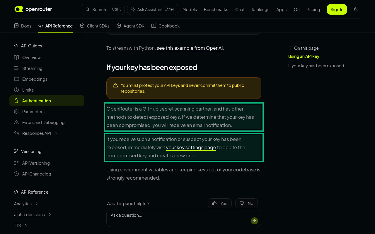The image size is (375, 234).
Task: Click the Client SDKs cube icon
Action: (82, 26)
